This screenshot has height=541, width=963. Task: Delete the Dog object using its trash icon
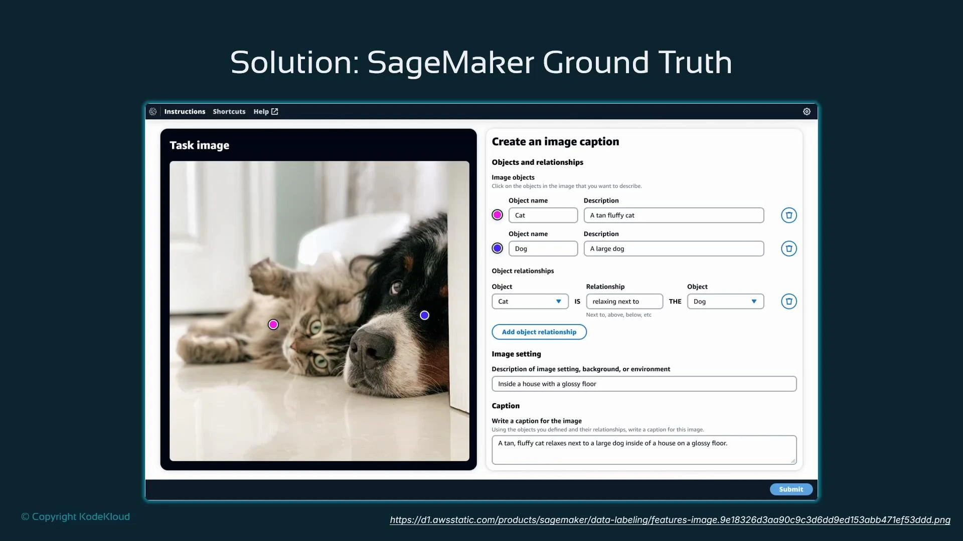pos(788,248)
